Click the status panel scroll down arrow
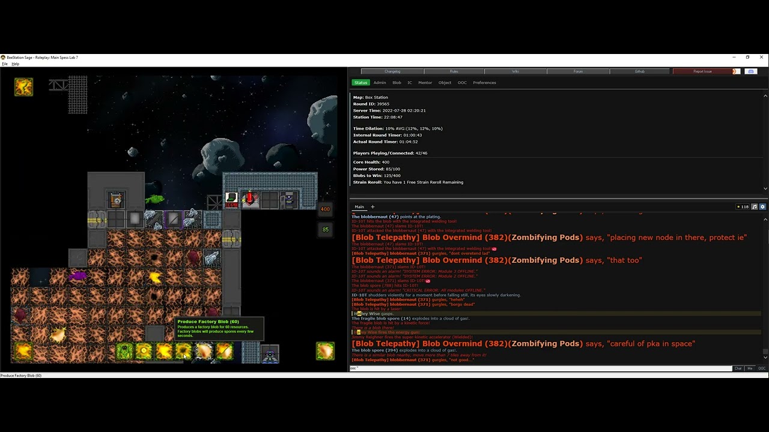 [x=765, y=188]
